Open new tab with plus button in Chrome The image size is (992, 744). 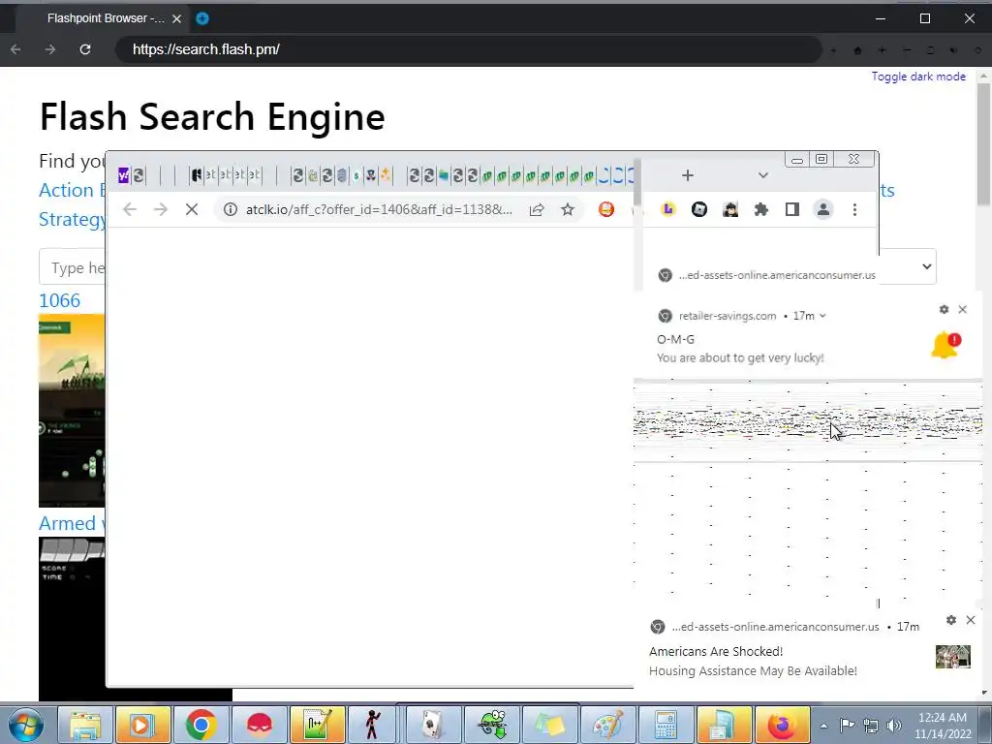(x=688, y=175)
